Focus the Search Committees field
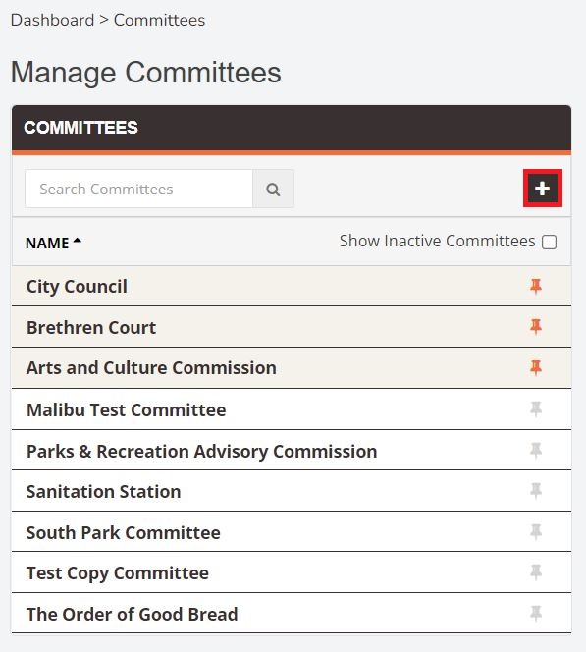 pyautogui.click(x=138, y=190)
